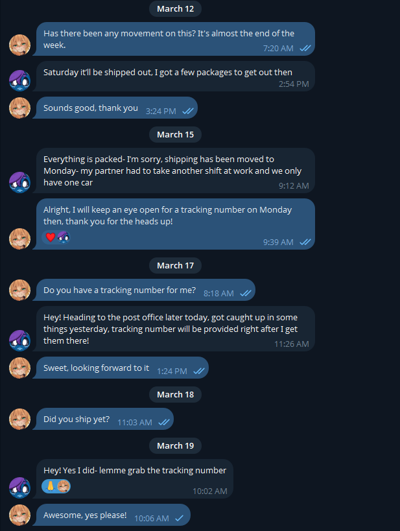Click sender avatar beside "Has there been any movement" message
Viewport: 400px width, 531px height.
pos(19,45)
